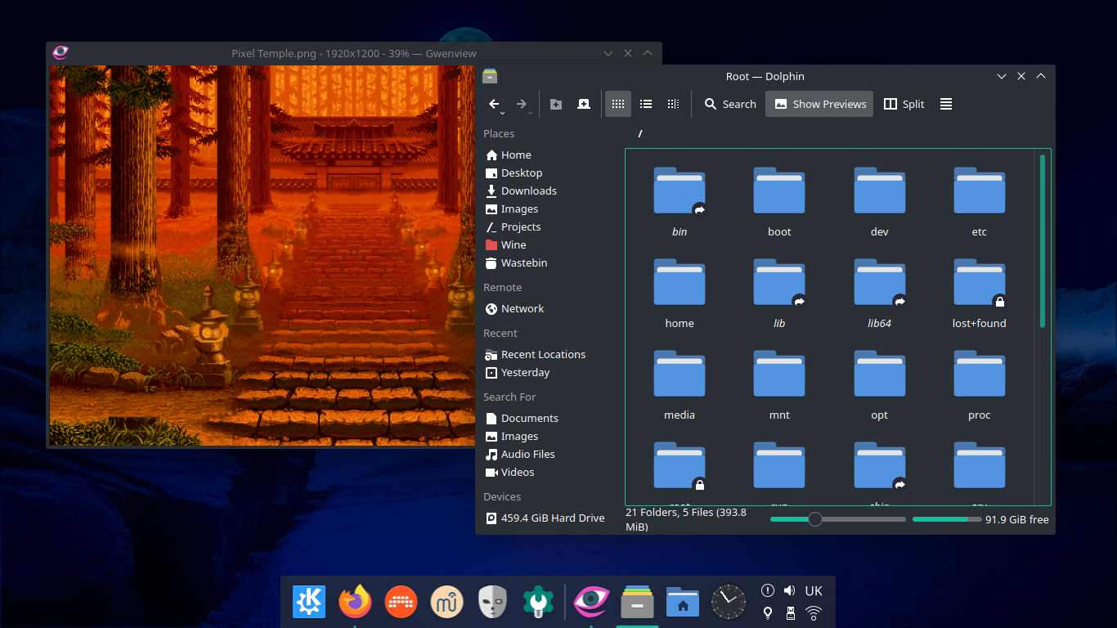Select the media folder
This screenshot has height=628, width=1117.
(x=680, y=385)
